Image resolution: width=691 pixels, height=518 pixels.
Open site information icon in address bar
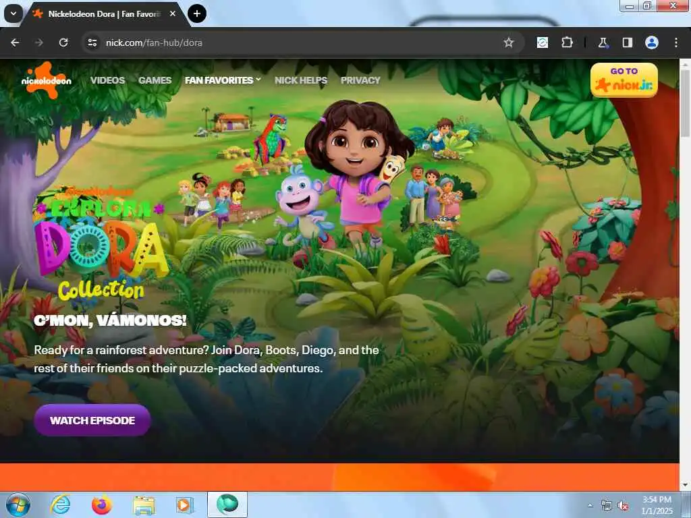tap(92, 42)
